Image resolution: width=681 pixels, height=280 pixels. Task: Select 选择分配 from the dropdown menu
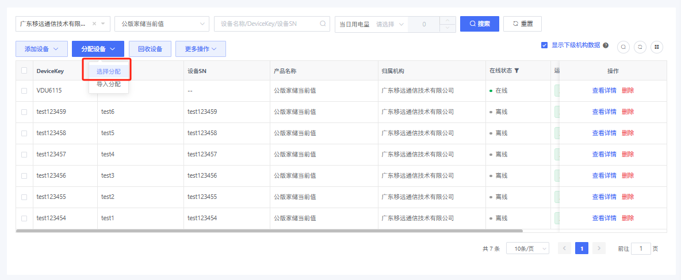pos(108,72)
